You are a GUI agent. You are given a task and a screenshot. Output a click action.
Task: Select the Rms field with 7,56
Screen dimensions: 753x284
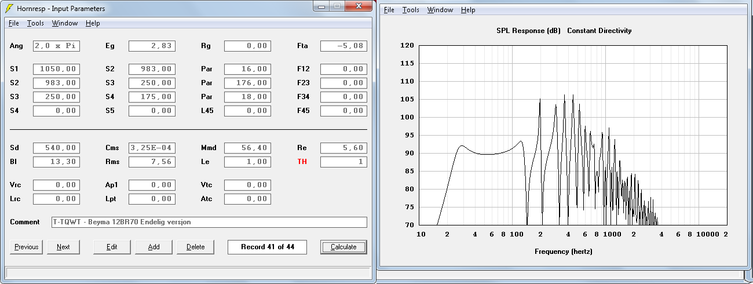coord(152,162)
